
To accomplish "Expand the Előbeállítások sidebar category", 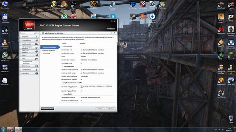I will 29,40.
